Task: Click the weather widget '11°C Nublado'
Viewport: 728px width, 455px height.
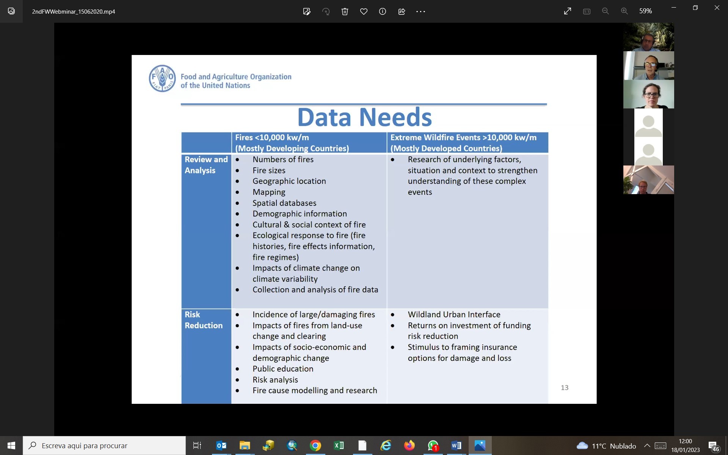Action: [x=606, y=446]
